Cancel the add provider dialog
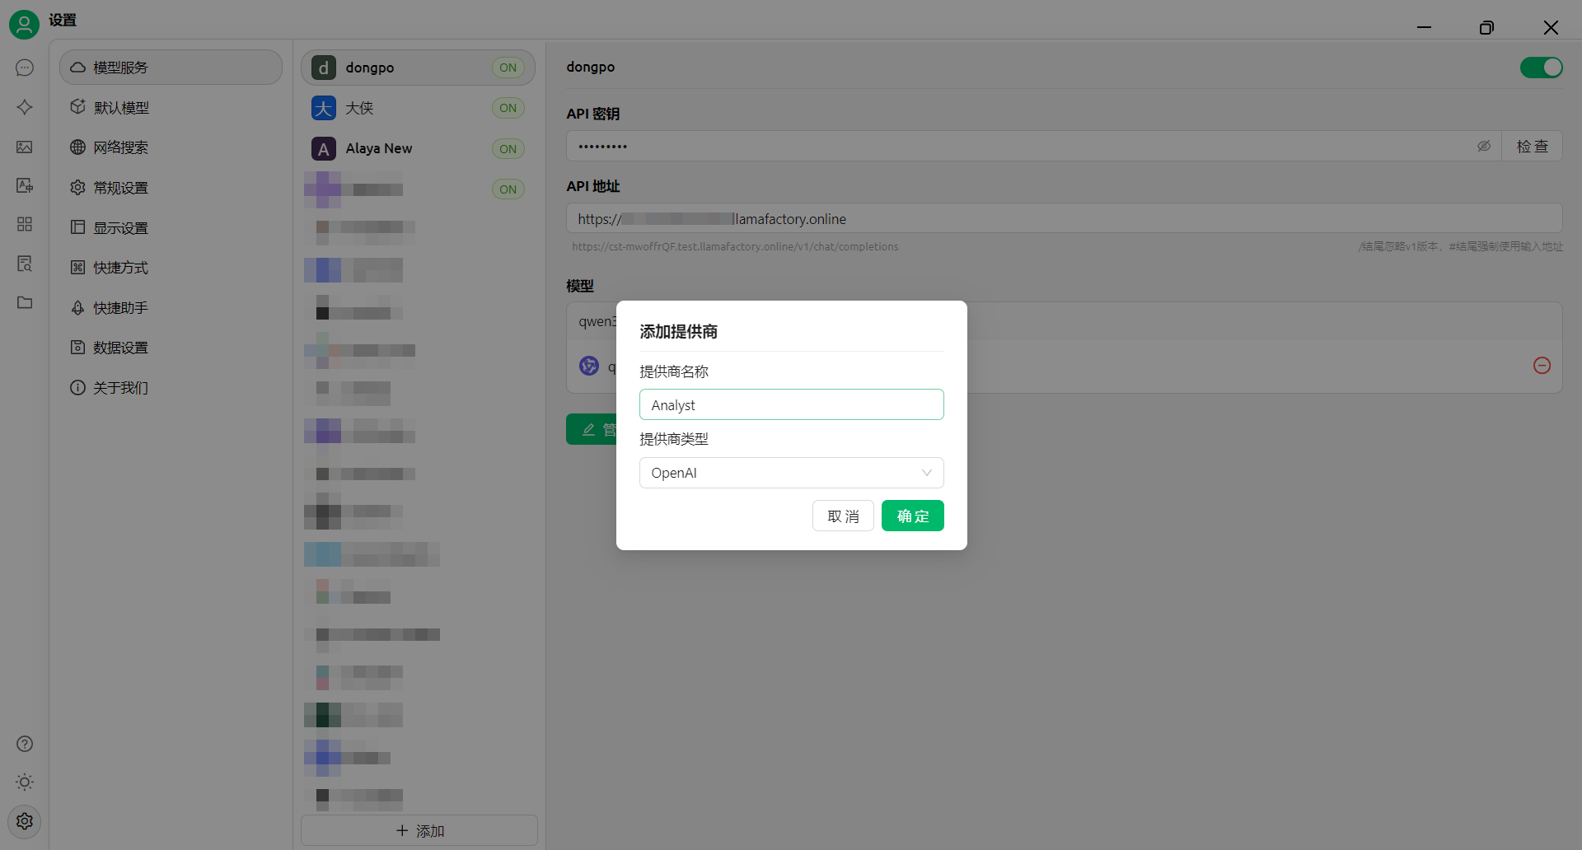Viewport: 1582px width, 850px height. (x=842, y=516)
